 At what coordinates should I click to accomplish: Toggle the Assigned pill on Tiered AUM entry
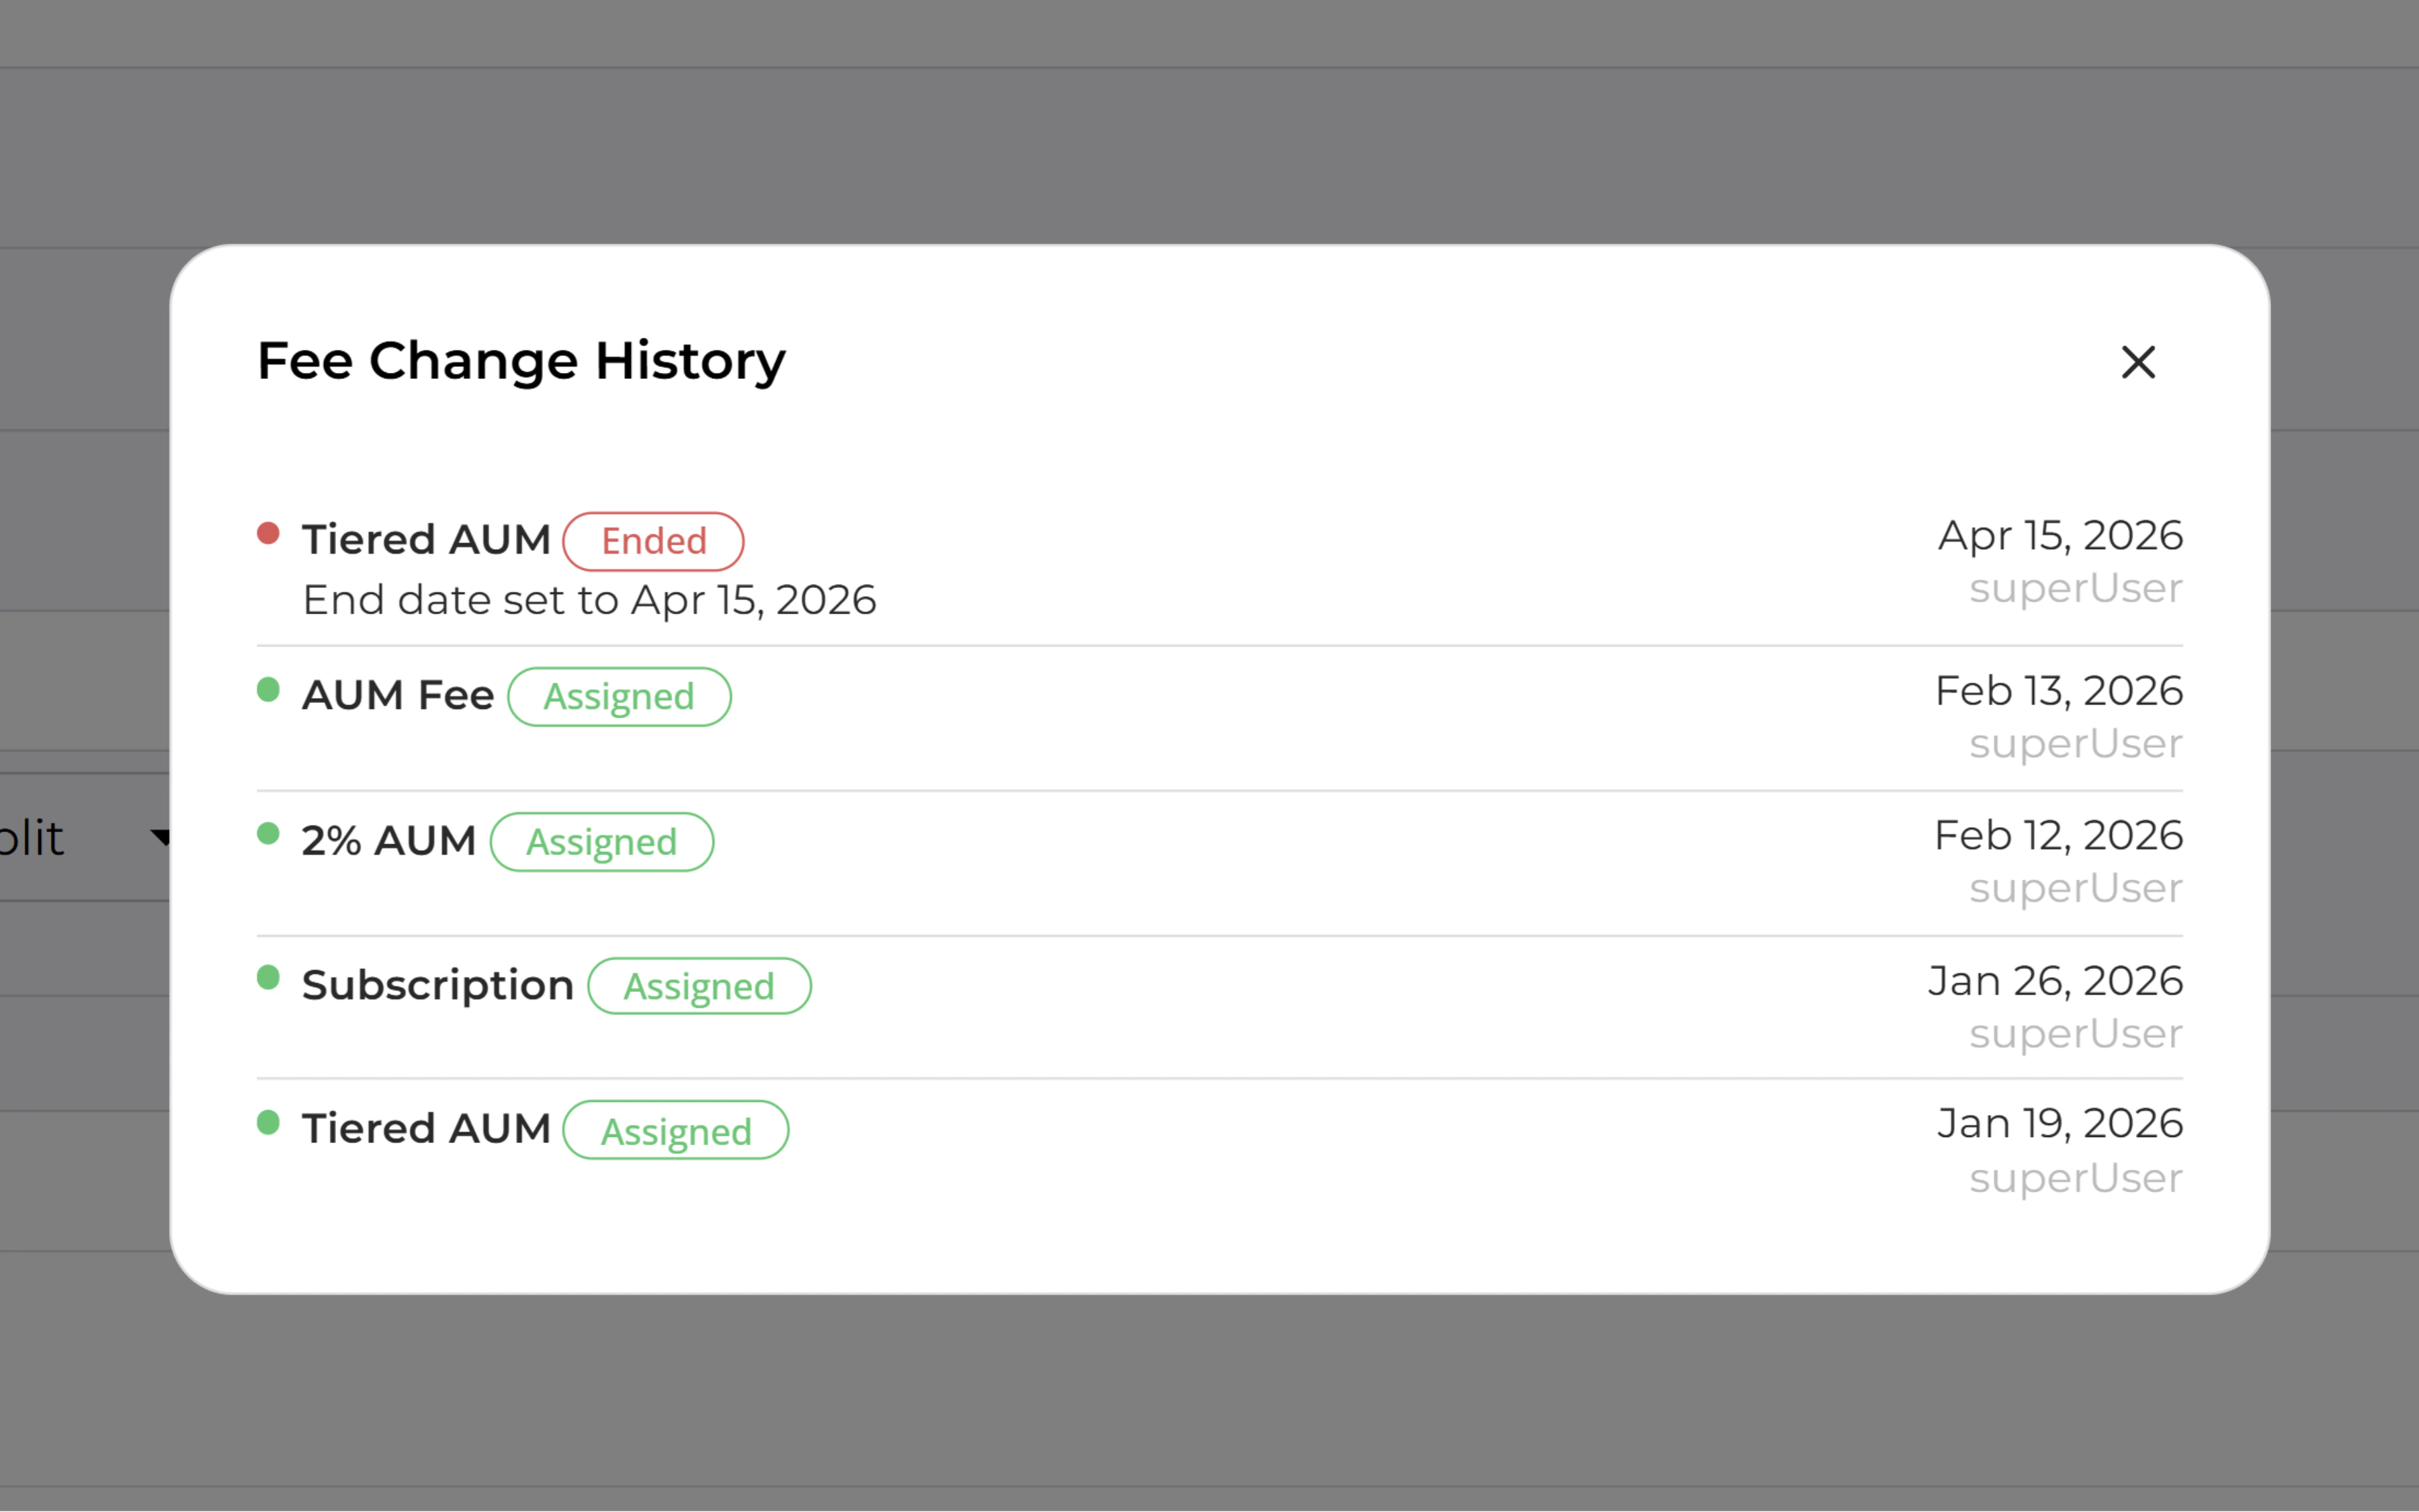676,1131
